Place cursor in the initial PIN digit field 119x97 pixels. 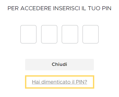coord(28,34)
